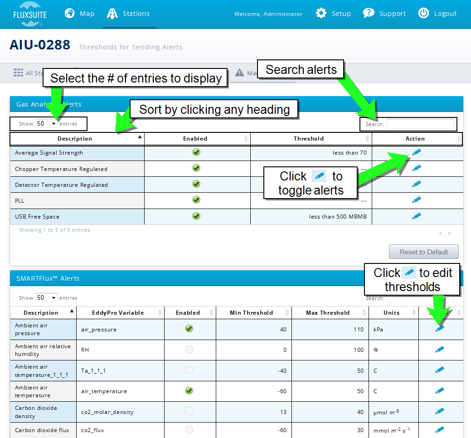Screen dimensions: 471x438
Task: Toggle PLL enabled checkmark
Action: (196, 200)
